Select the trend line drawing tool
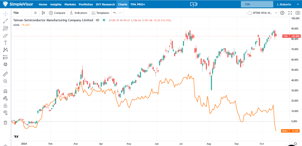302x146 pixels. point(5,21)
